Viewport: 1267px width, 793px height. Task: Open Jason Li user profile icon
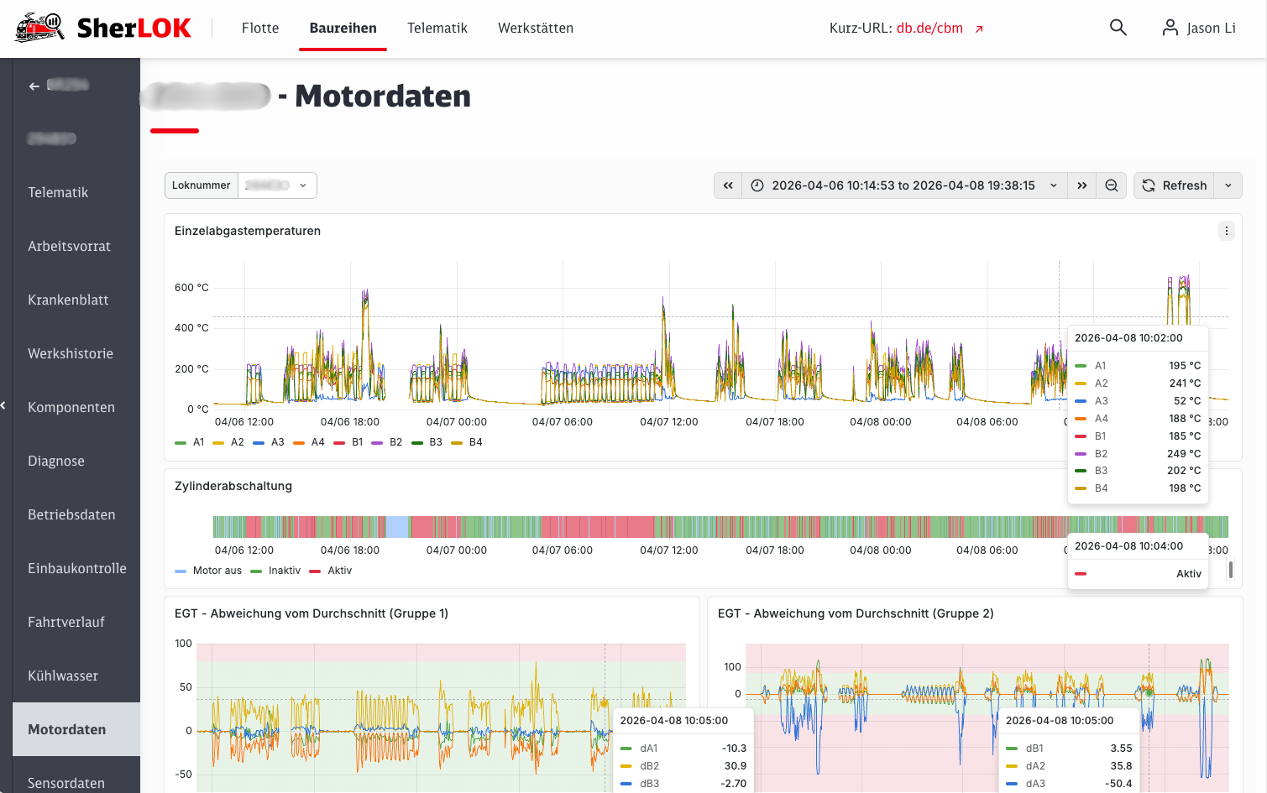1170,28
